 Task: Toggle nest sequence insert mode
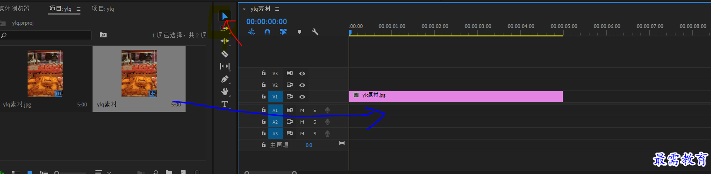(x=251, y=32)
